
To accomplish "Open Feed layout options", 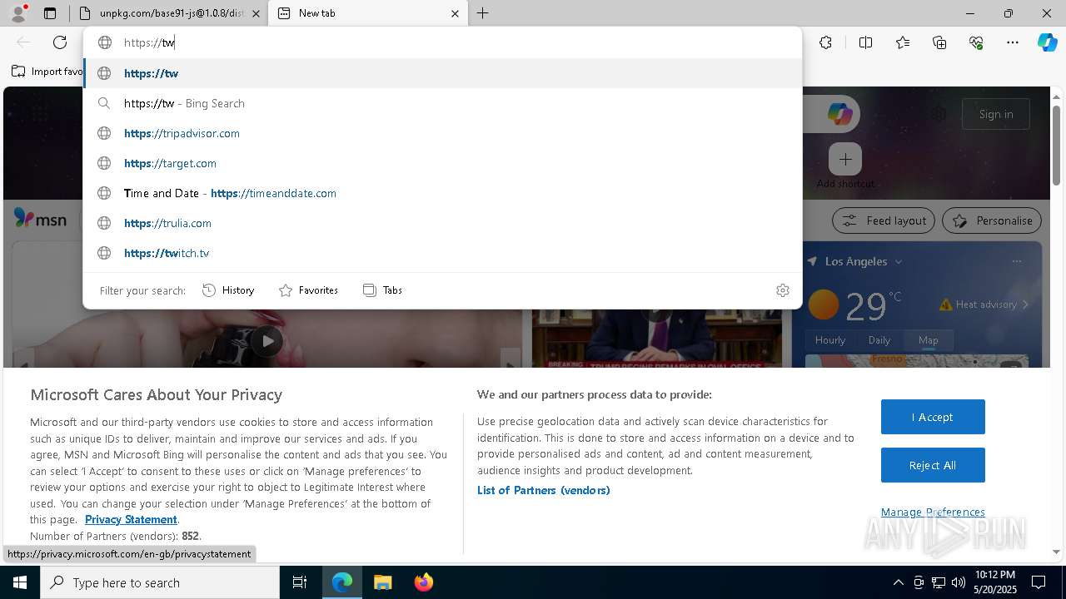I will pos(884,220).
